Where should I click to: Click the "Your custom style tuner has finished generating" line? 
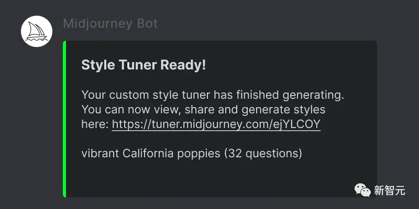pyautogui.click(x=213, y=95)
